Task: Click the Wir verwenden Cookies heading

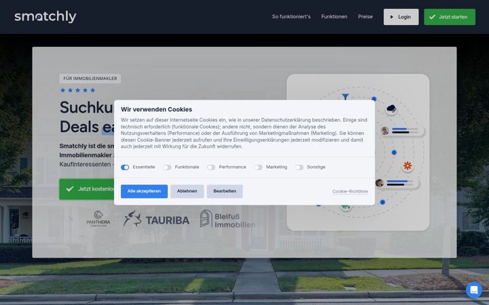Action: tap(156, 109)
